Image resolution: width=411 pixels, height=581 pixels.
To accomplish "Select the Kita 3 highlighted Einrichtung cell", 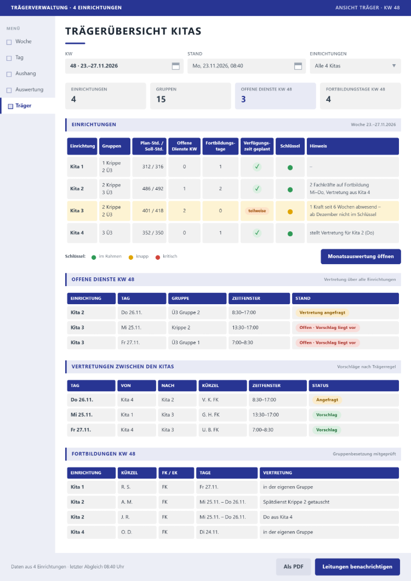I will coord(82,211).
